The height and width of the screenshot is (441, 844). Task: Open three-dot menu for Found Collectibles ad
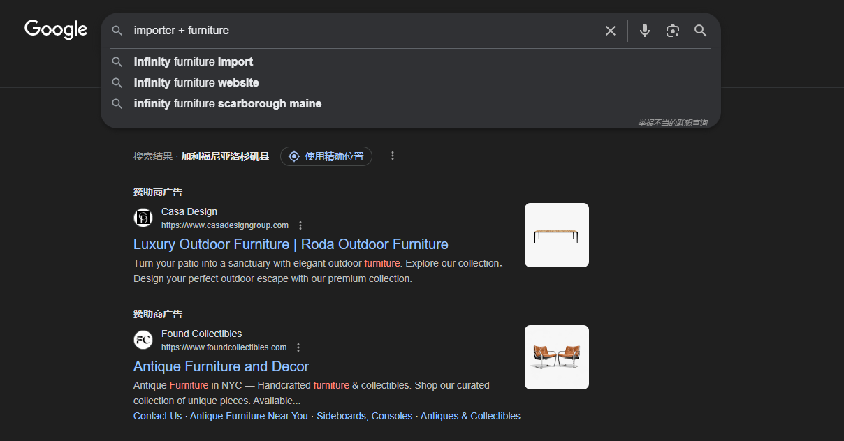point(298,347)
